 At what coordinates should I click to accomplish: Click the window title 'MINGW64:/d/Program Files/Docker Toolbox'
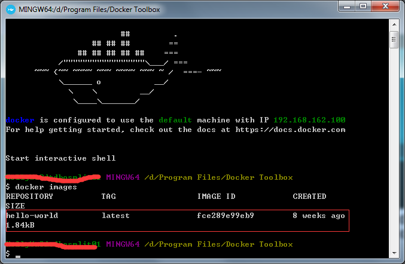89,10
